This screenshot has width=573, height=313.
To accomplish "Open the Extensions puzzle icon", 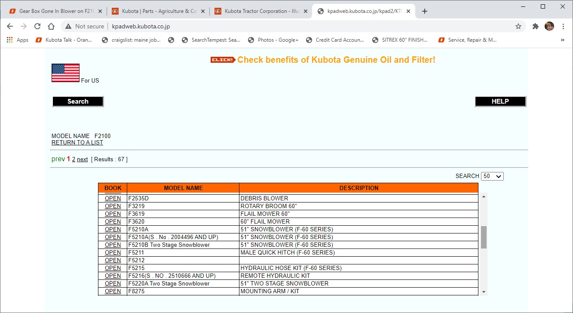I will pos(536,26).
